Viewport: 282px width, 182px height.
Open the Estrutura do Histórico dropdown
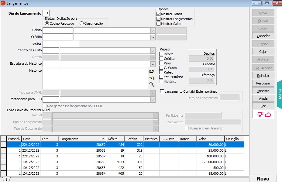click(153, 64)
